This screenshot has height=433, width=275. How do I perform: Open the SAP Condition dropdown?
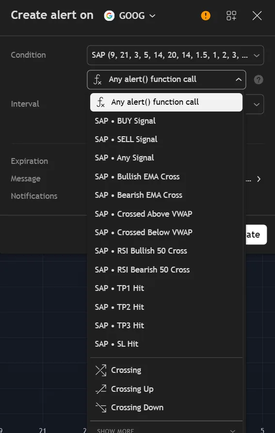[x=175, y=55]
